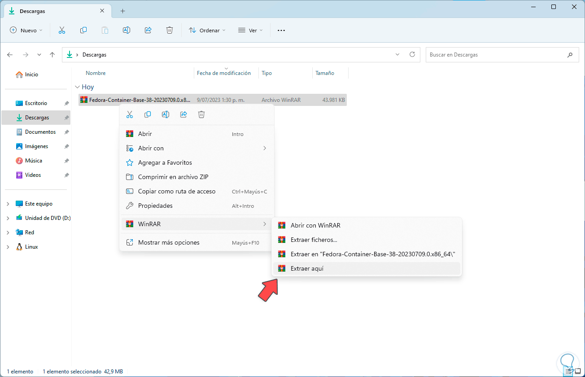
Task: Choose Extraer aquí
Action: [x=367, y=268]
